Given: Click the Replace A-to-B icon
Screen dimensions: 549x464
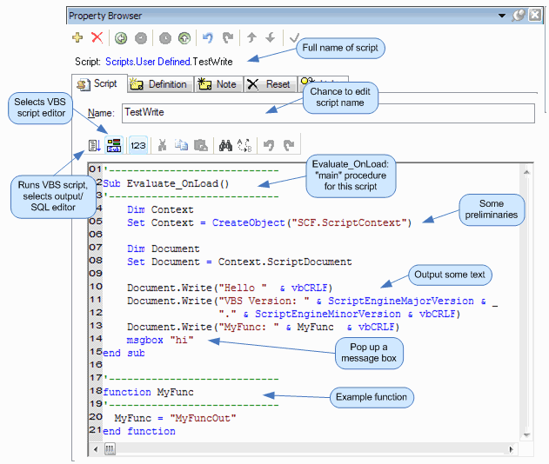Looking at the screenshot, I should [244, 145].
